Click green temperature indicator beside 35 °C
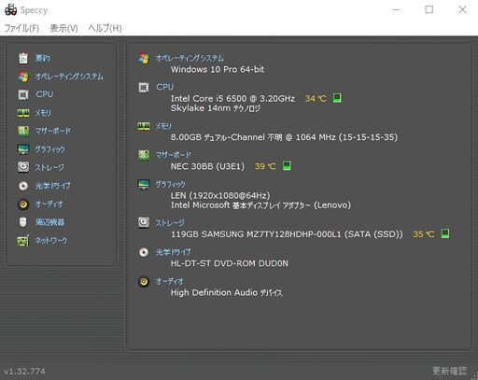The image size is (478, 380). coord(445,233)
